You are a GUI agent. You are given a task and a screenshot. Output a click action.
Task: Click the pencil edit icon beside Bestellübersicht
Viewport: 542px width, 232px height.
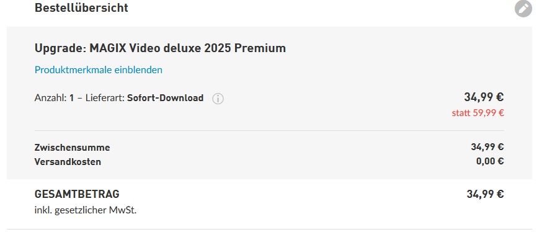523,9
